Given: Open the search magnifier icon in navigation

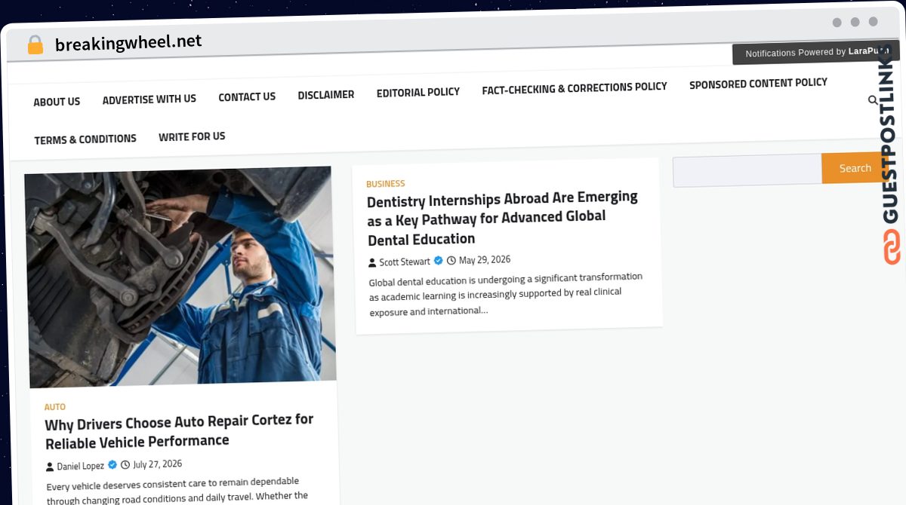Looking at the screenshot, I should (x=873, y=100).
